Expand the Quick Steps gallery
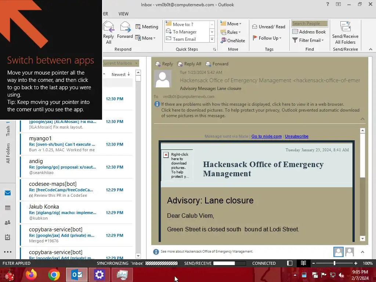The width and height of the screenshot is (376, 282). 212,39
